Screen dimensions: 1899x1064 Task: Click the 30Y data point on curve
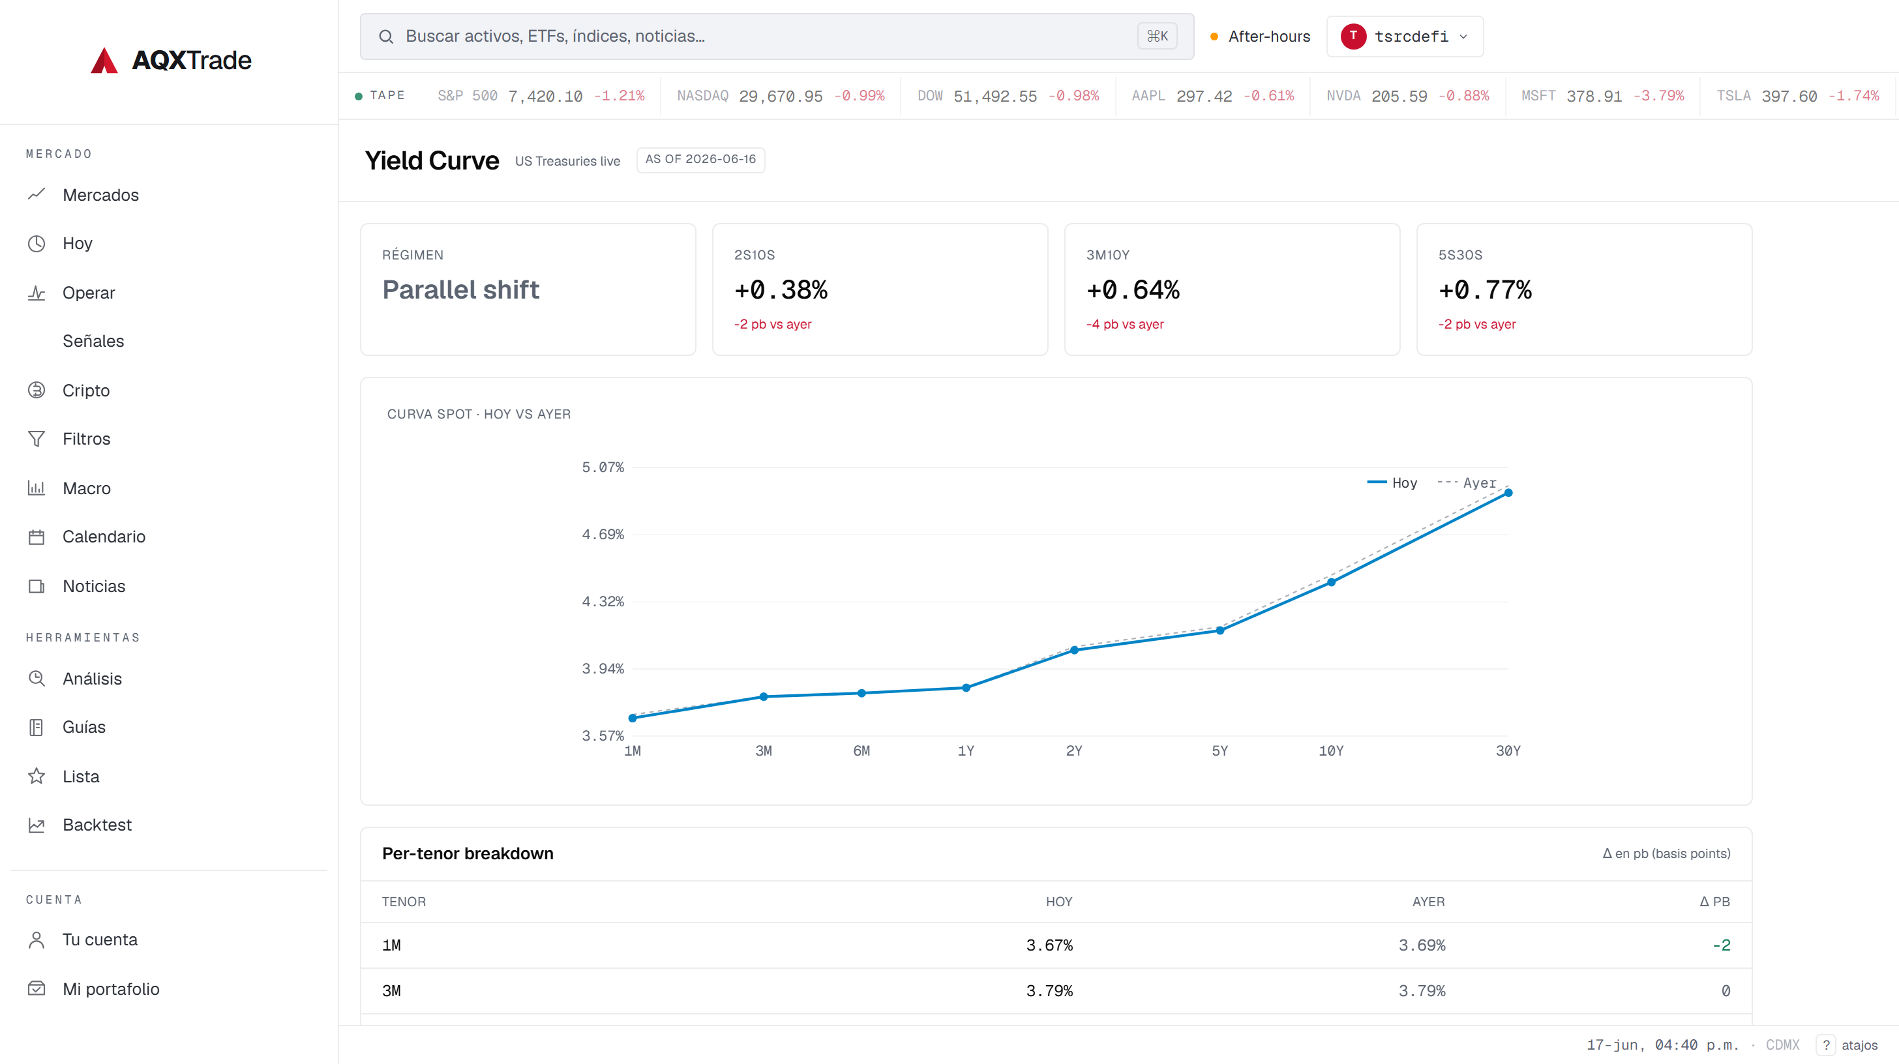1508,492
